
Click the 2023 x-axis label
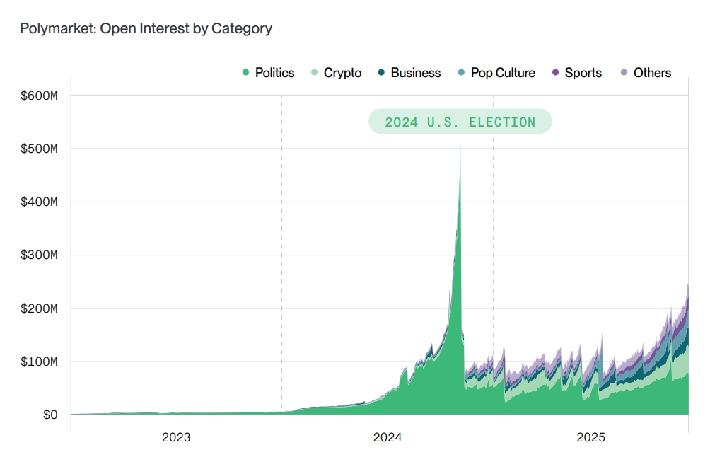coord(176,438)
